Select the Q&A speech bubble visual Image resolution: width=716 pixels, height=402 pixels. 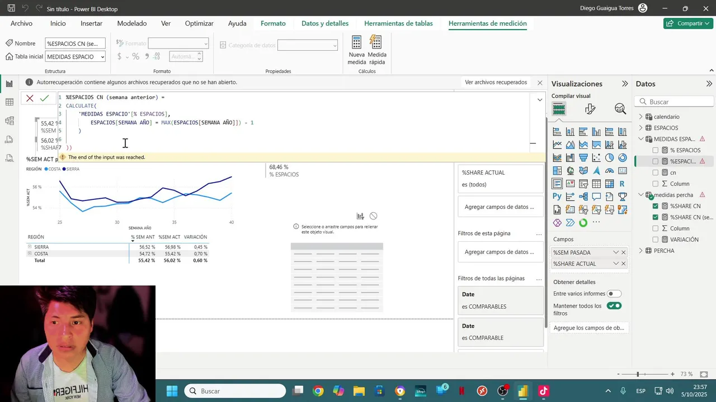coord(596,197)
